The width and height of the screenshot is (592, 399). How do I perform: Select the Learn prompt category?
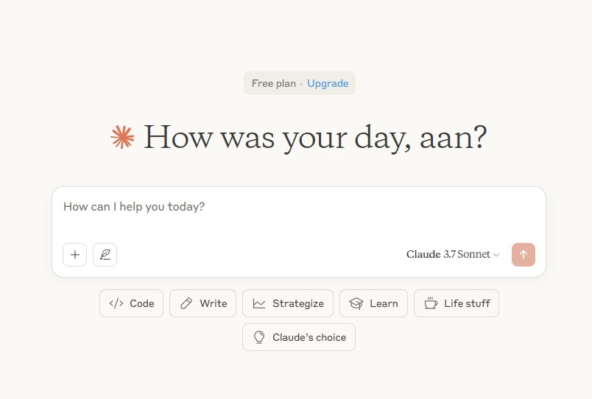coord(373,303)
